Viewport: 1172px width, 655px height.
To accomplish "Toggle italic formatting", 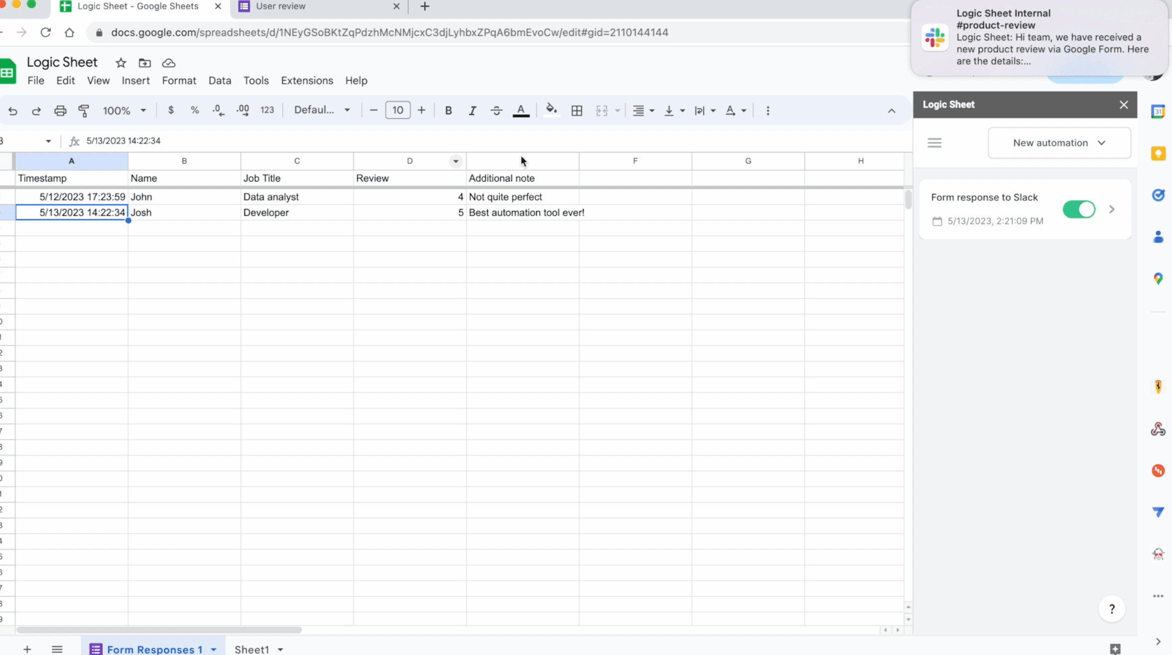I will coord(471,110).
